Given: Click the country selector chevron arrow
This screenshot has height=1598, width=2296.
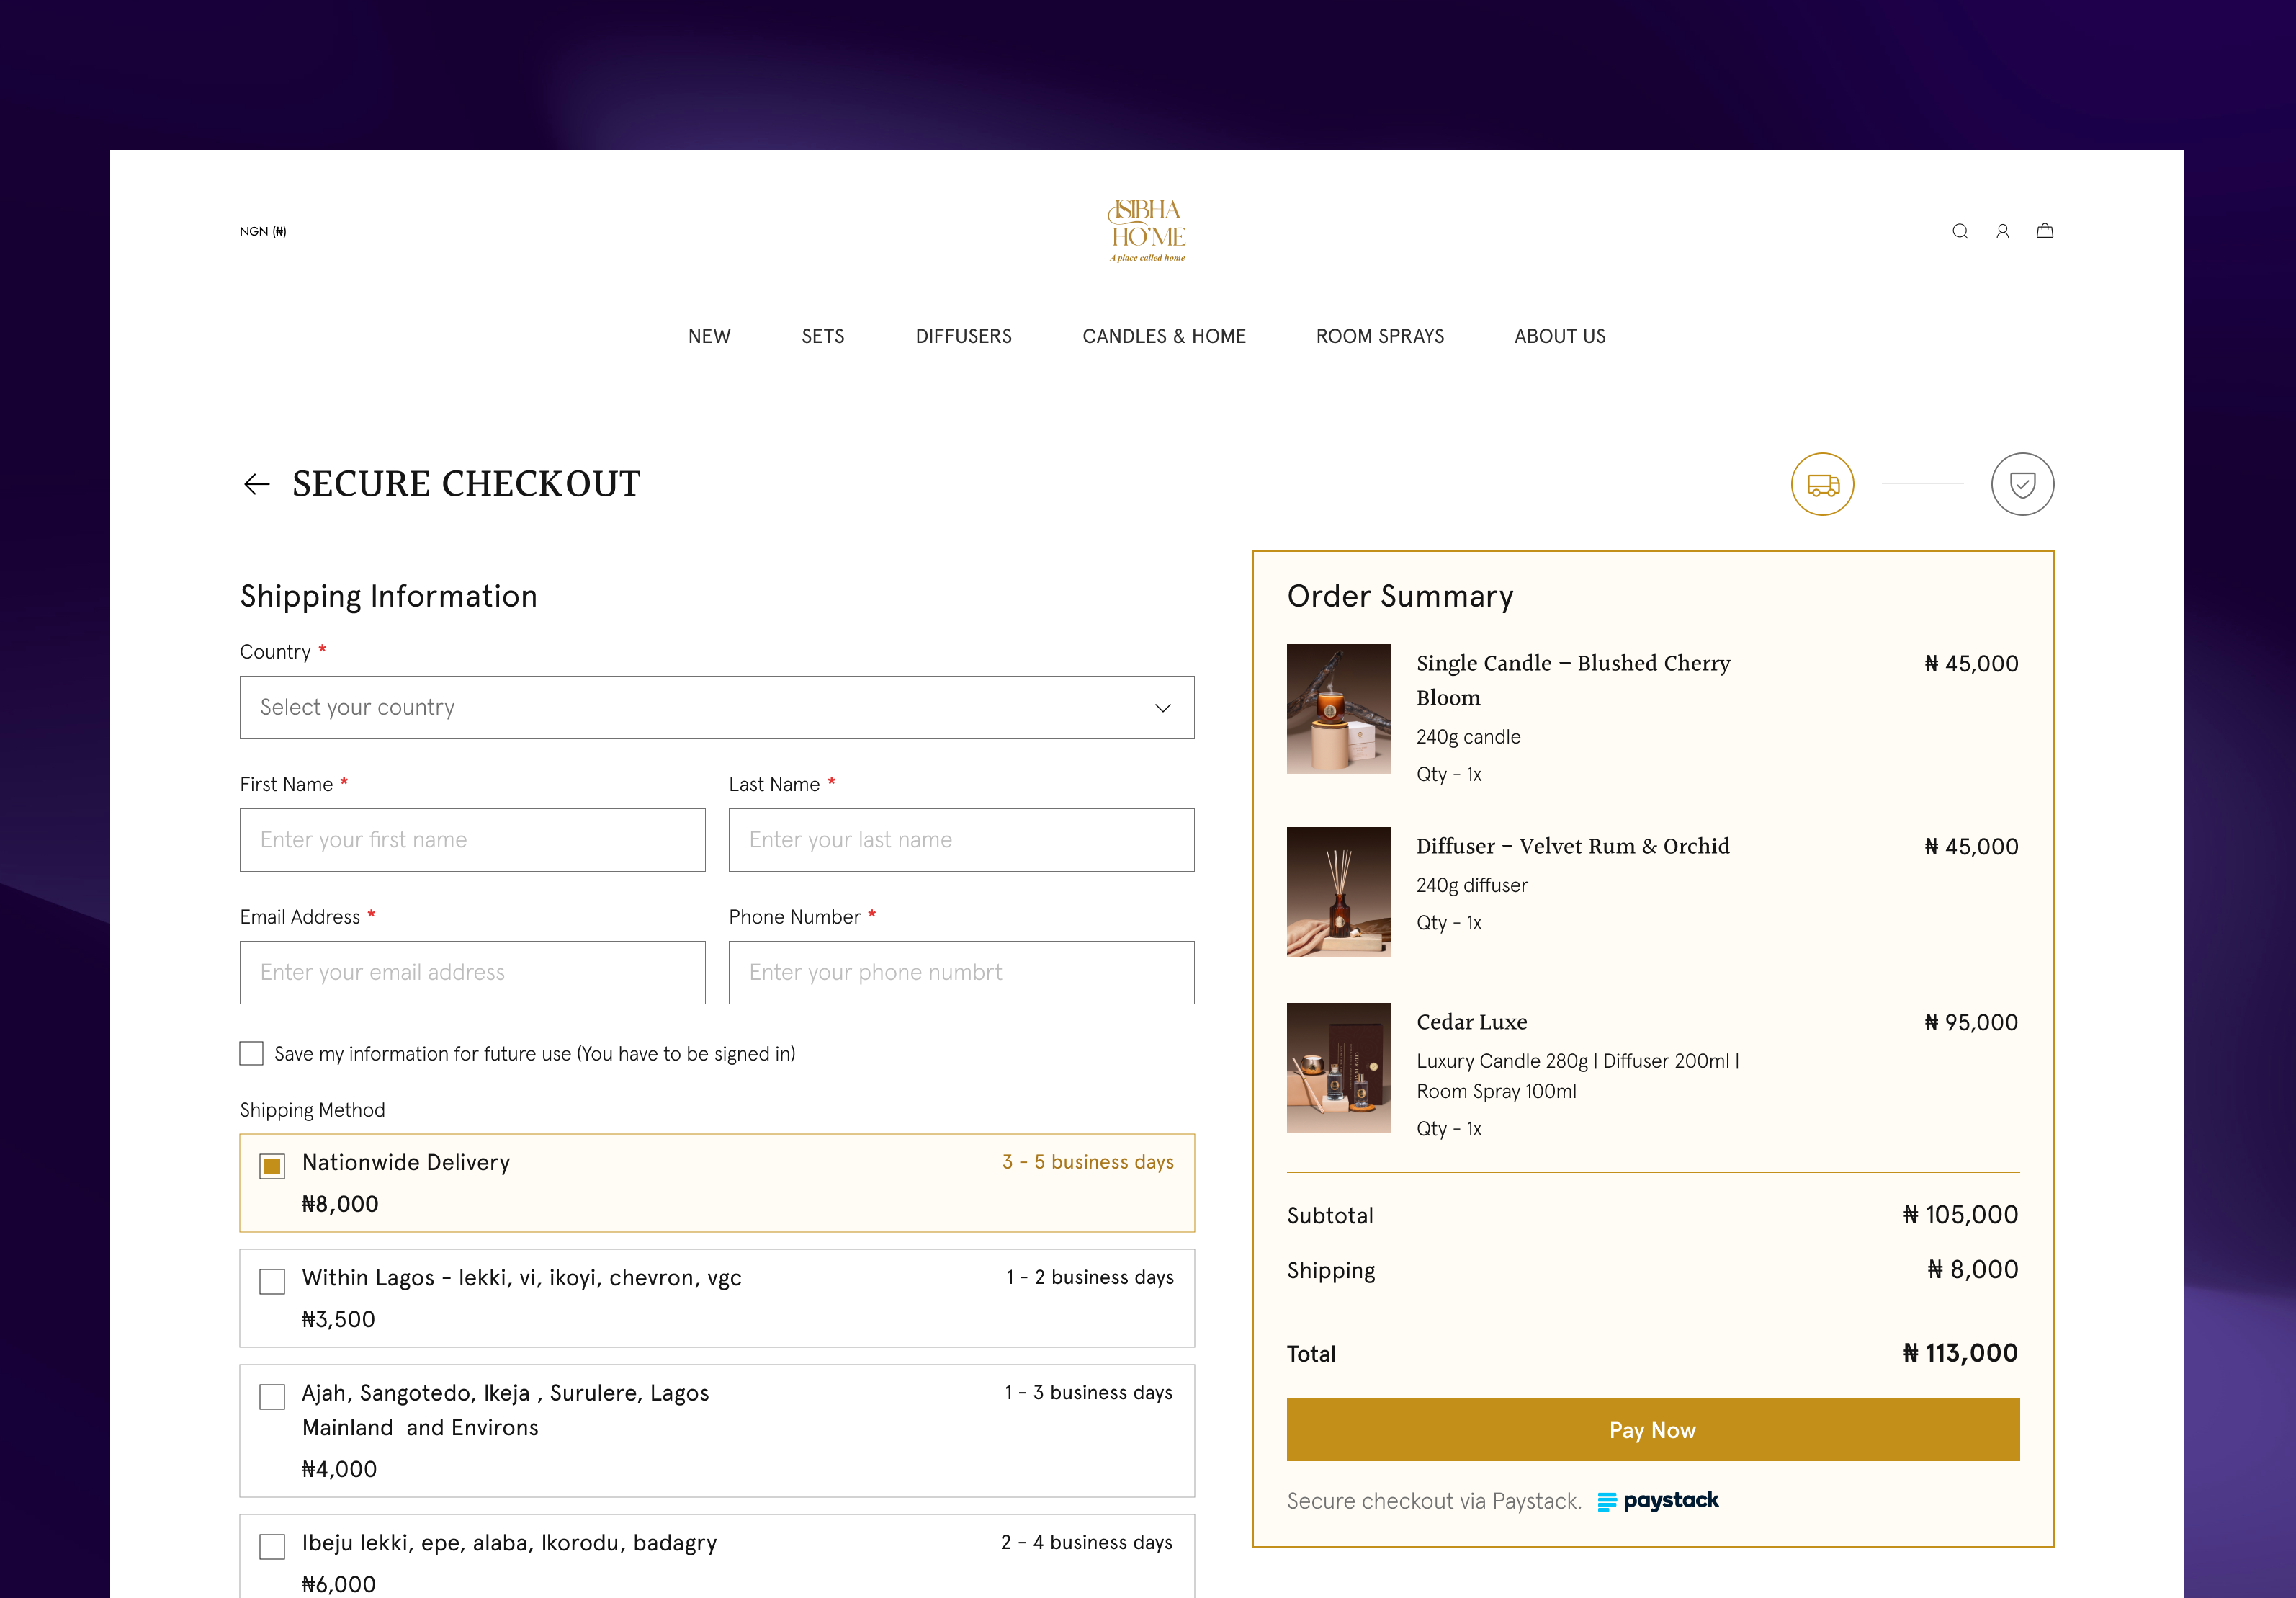Looking at the screenshot, I should 1162,708.
